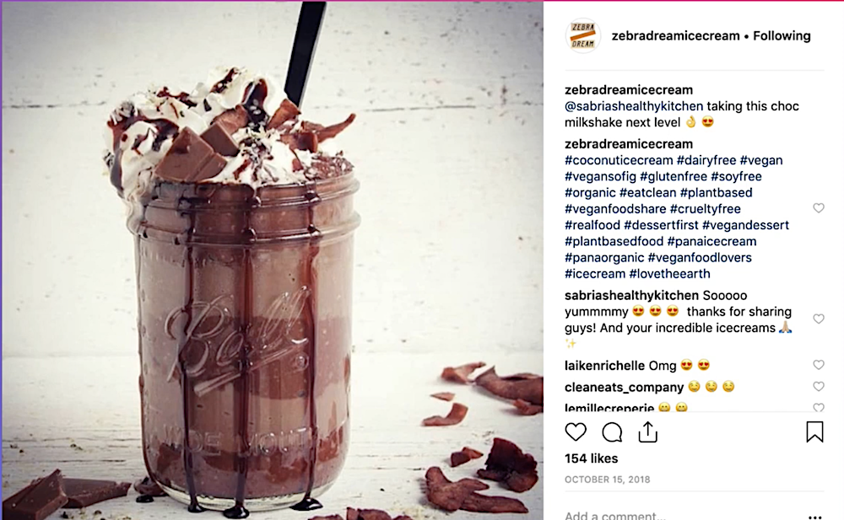Like the post with the heart icon

click(x=576, y=432)
